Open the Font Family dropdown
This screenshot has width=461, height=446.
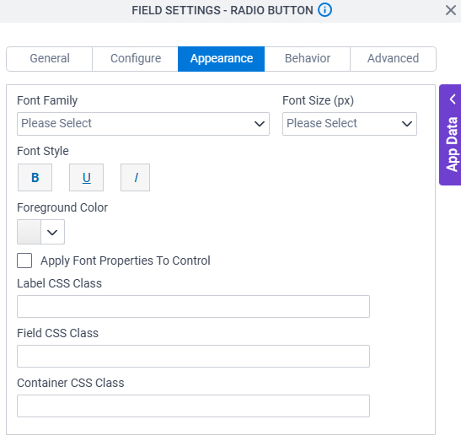143,124
